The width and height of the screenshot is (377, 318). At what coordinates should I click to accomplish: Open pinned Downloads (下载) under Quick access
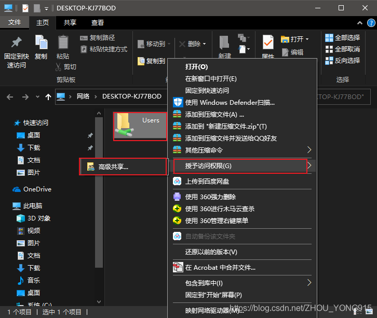(x=29, y=147)
